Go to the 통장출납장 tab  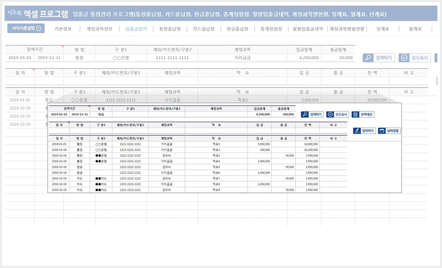[170, 29]
